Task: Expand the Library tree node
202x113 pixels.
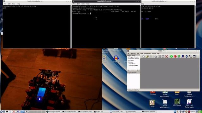Action: [128, 62]
